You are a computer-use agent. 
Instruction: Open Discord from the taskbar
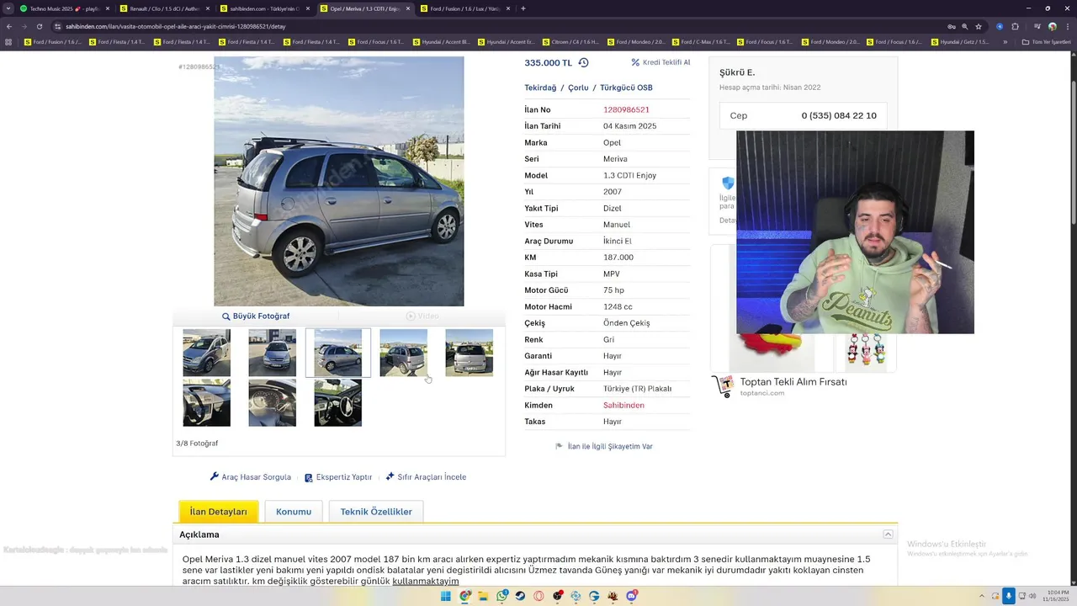tap(631, 596)
